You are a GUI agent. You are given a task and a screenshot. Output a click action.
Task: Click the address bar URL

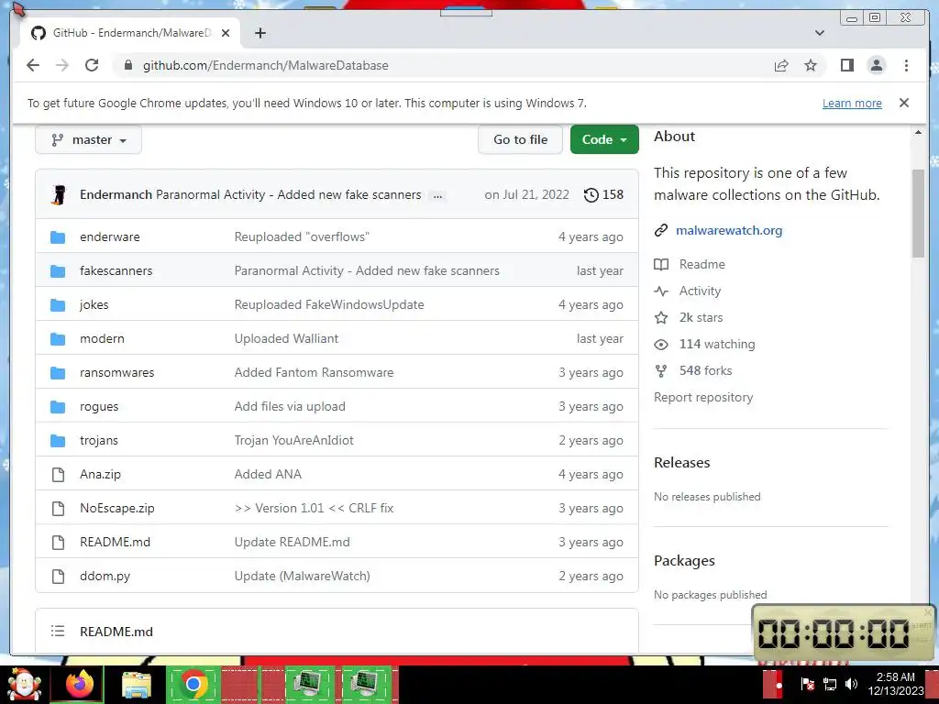click(x=265, y=65)
